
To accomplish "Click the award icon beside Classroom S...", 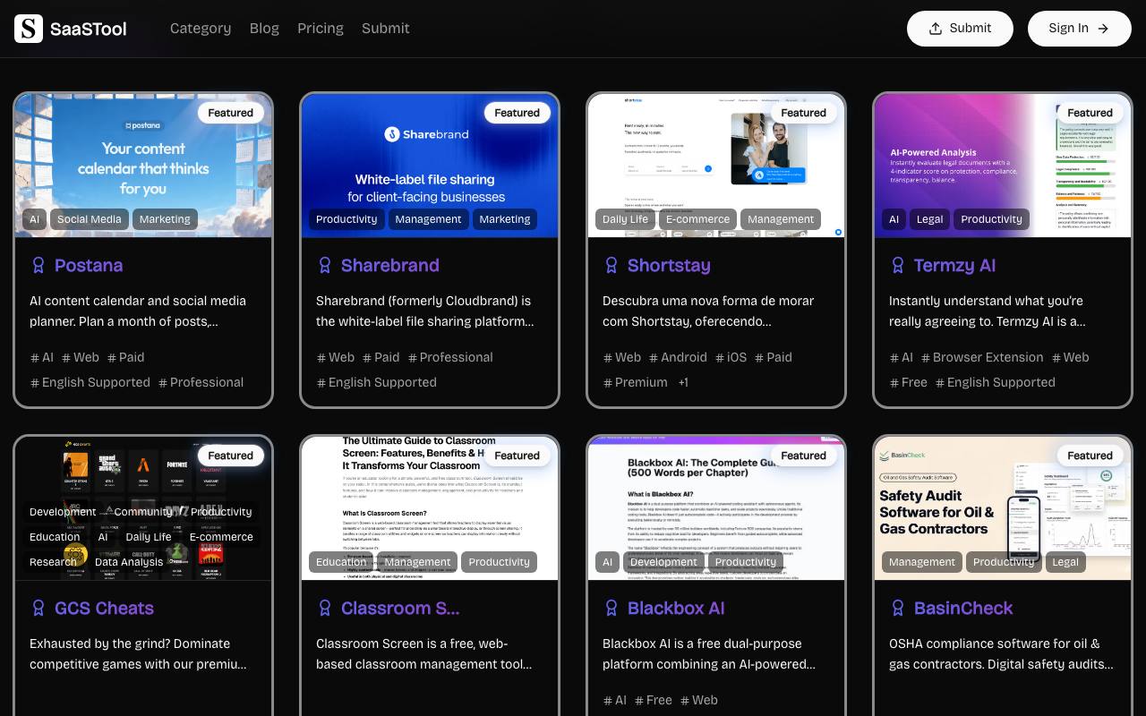I will [325, 608].
